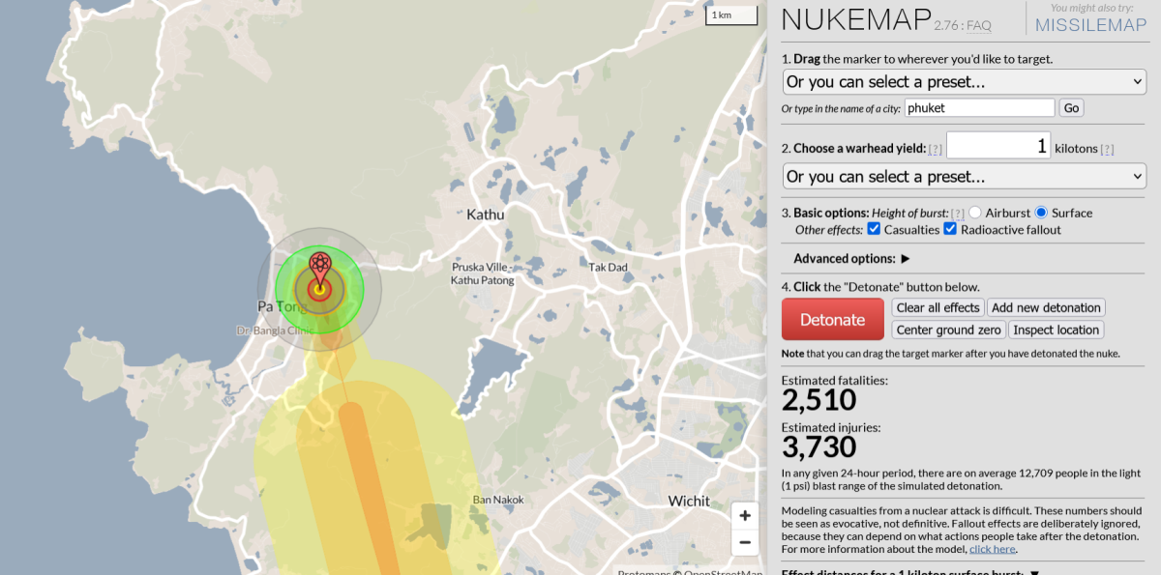
Task: Select the Surface burst radio option
Action: click(x=1042, y=213)
